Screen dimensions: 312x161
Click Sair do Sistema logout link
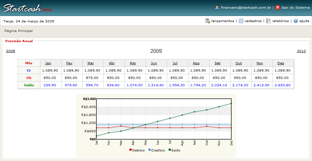pos(295,7)
